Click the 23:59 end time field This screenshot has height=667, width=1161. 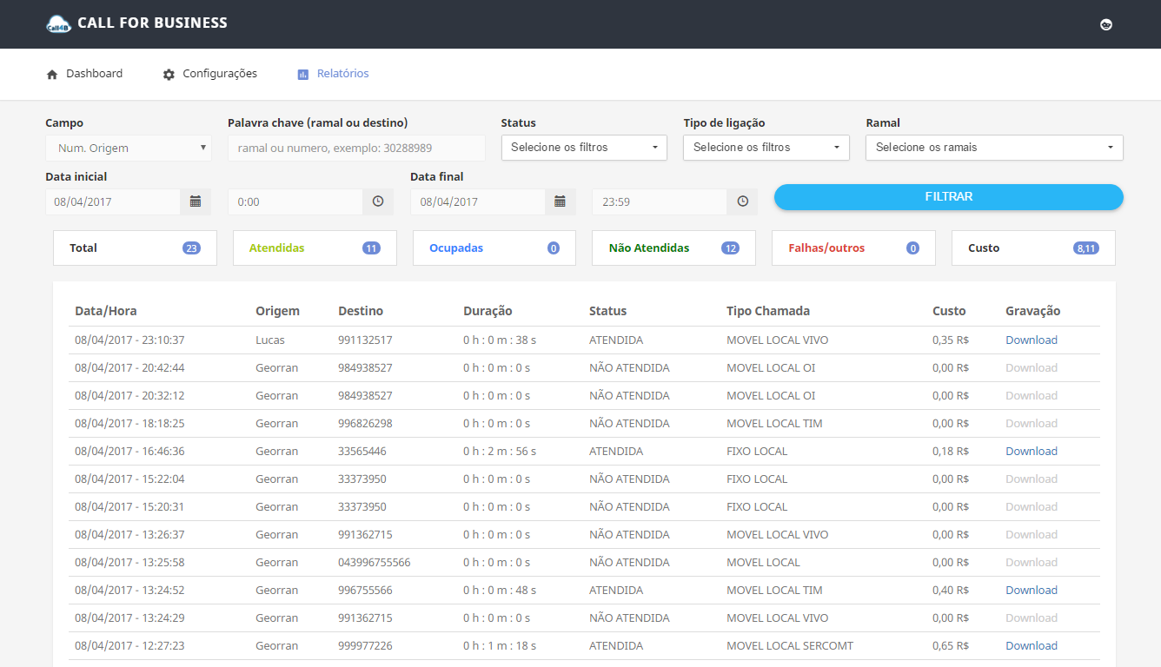(660, 201)
